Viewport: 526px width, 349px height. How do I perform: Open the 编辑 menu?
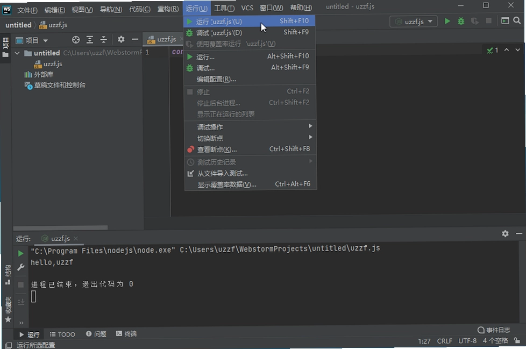[x=55, y=9]
